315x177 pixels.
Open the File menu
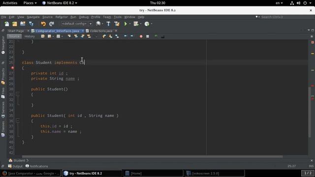click(x=3, y=17)
